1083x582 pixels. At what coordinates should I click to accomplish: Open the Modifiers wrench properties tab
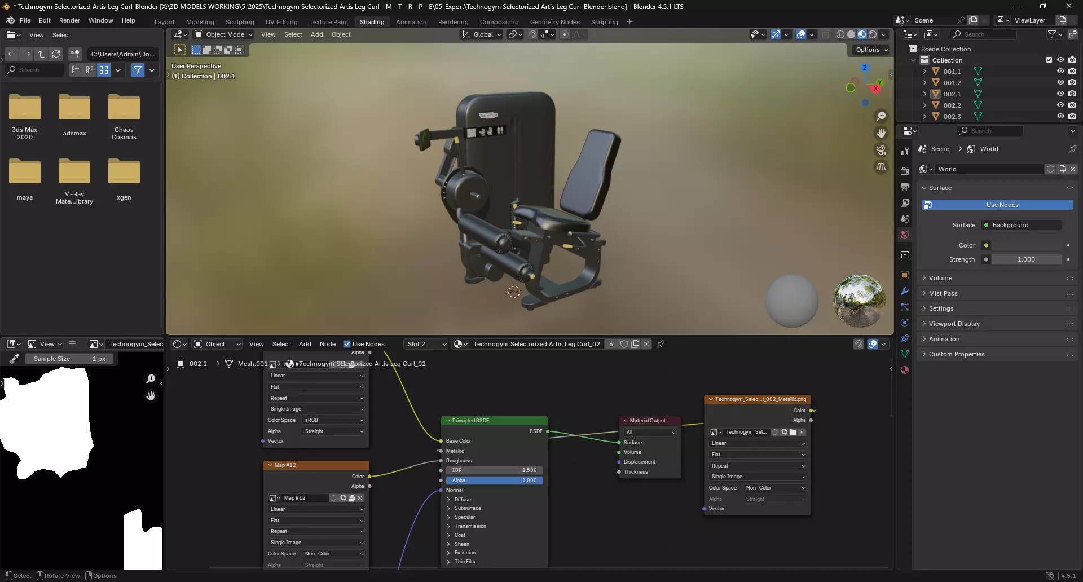coord(905,291)
